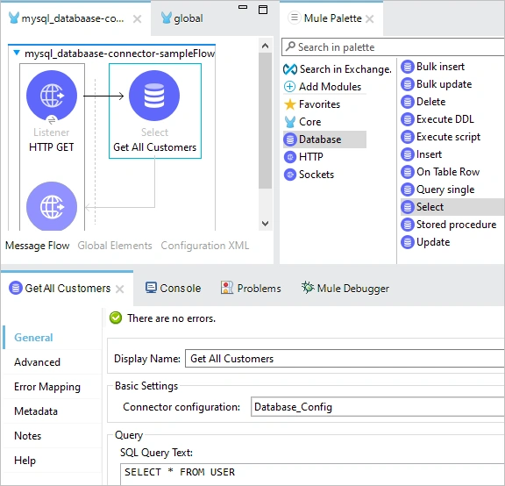
Task: Click the canvas scrollbar down arrow
Action: tap(265, 224)
